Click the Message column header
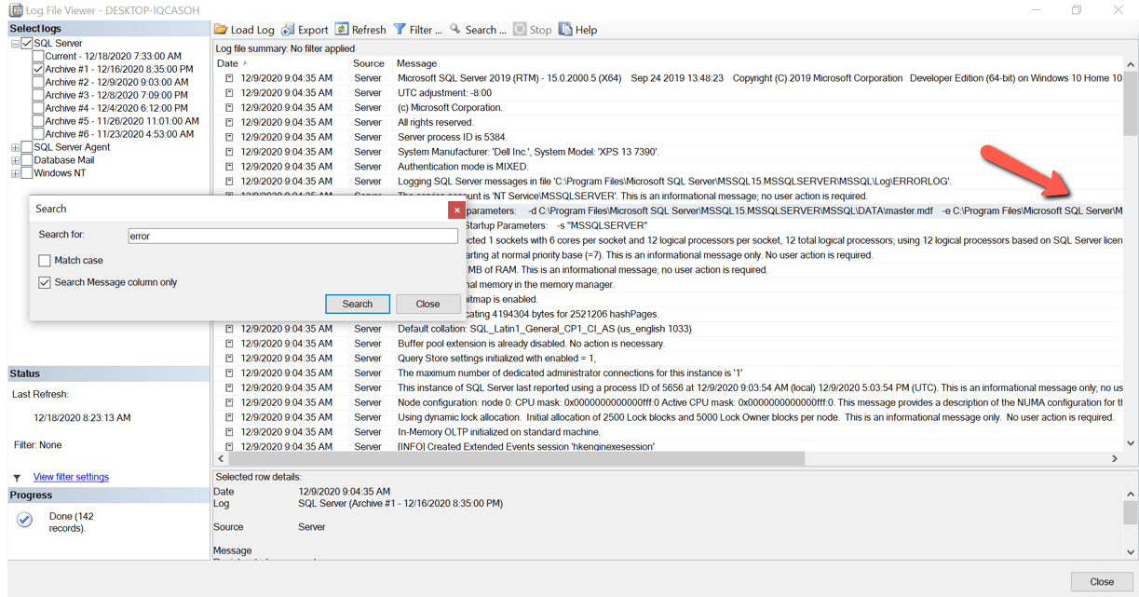Viewport: 1139px width, 597px height. [x=757, y=63]
